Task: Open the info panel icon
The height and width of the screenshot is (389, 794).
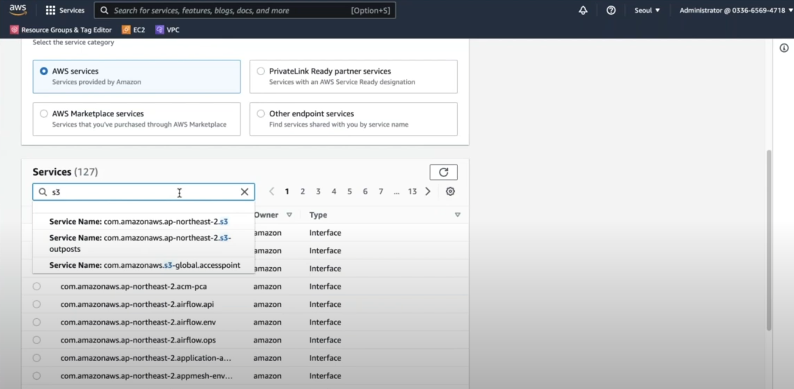Action: coord(784,48)
